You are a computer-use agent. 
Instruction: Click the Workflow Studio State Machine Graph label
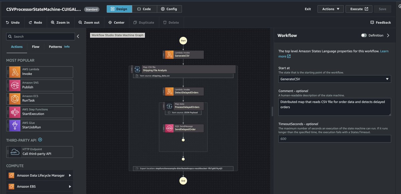click(x=118, y=35)
